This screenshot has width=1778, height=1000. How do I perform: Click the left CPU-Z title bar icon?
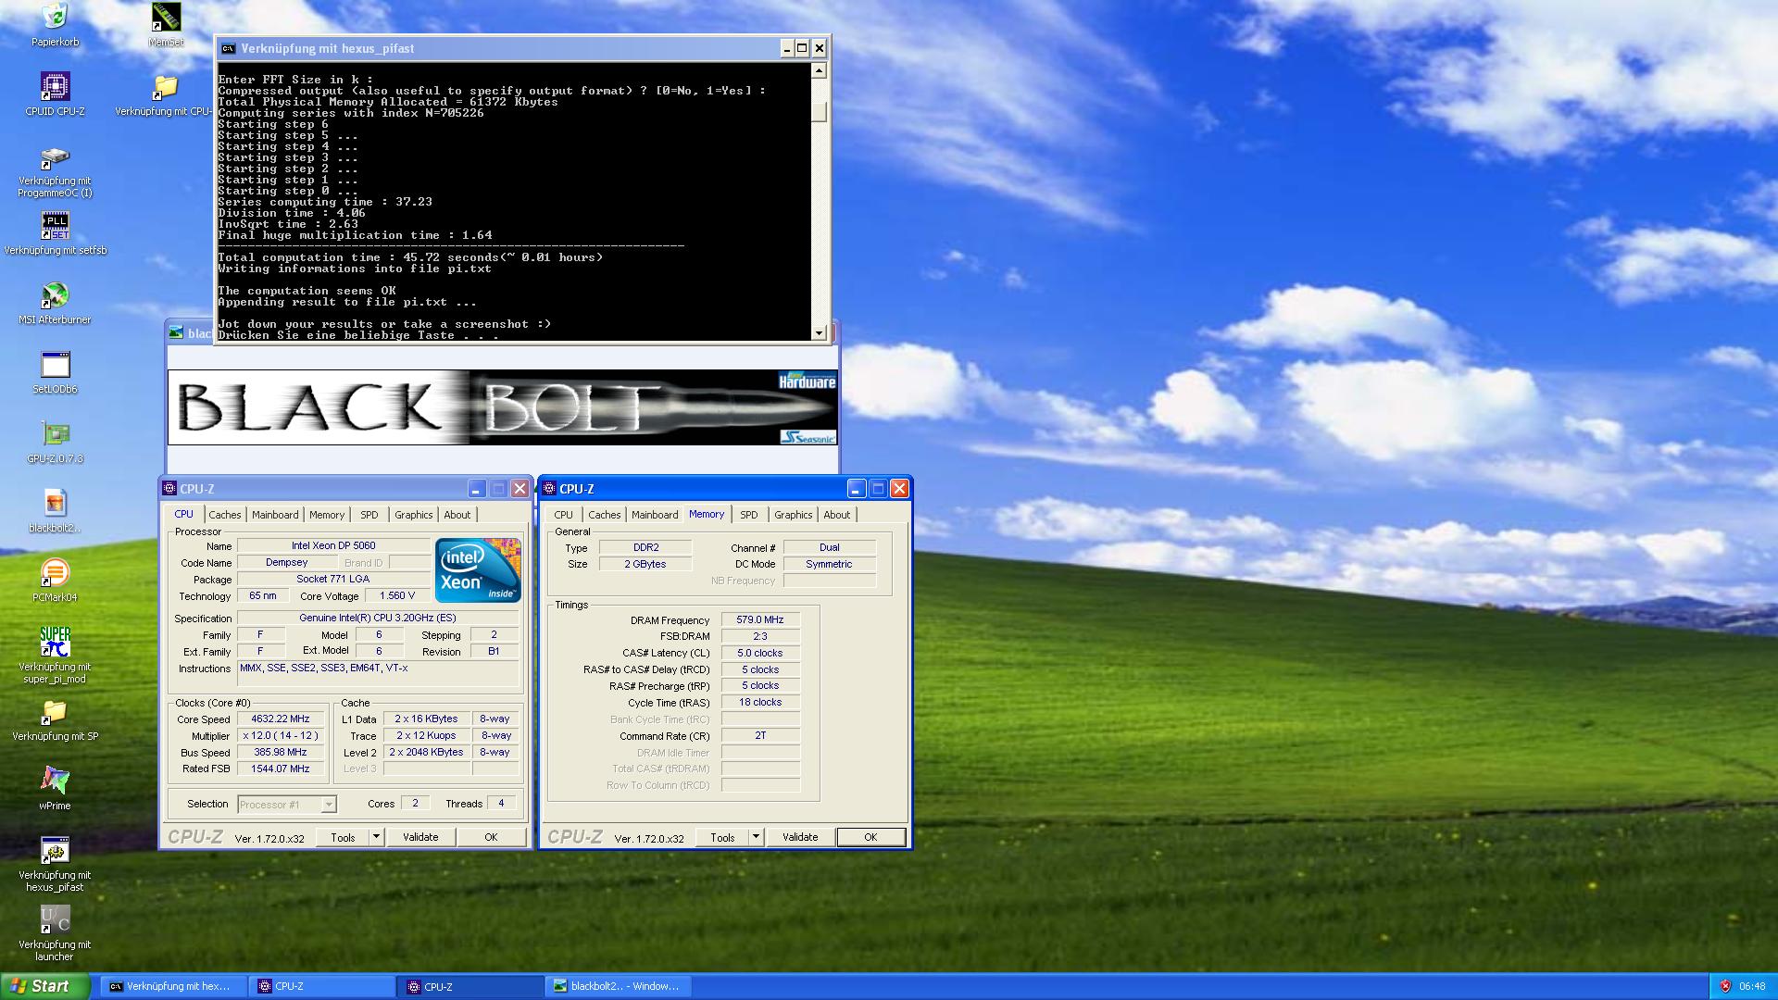point(169,489)
